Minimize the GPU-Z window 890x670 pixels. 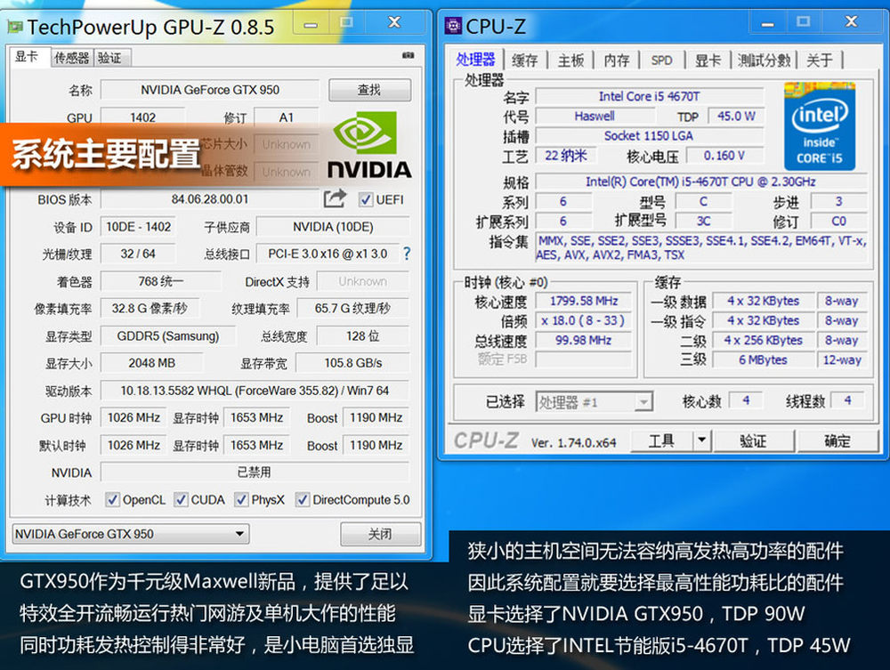[311, 24]
